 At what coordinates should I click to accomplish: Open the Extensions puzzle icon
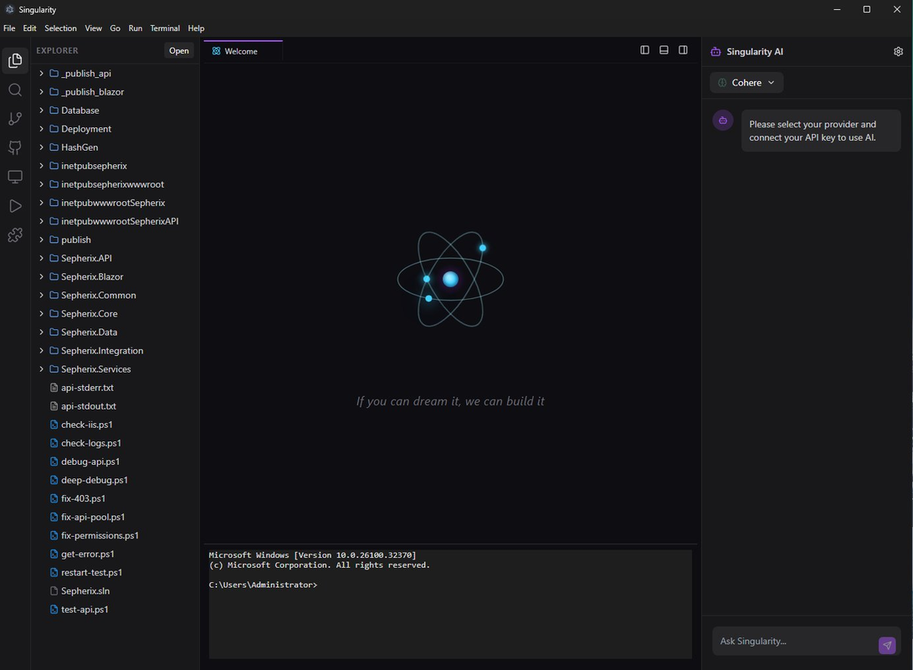pyautogui.click(x=15, y=235)
